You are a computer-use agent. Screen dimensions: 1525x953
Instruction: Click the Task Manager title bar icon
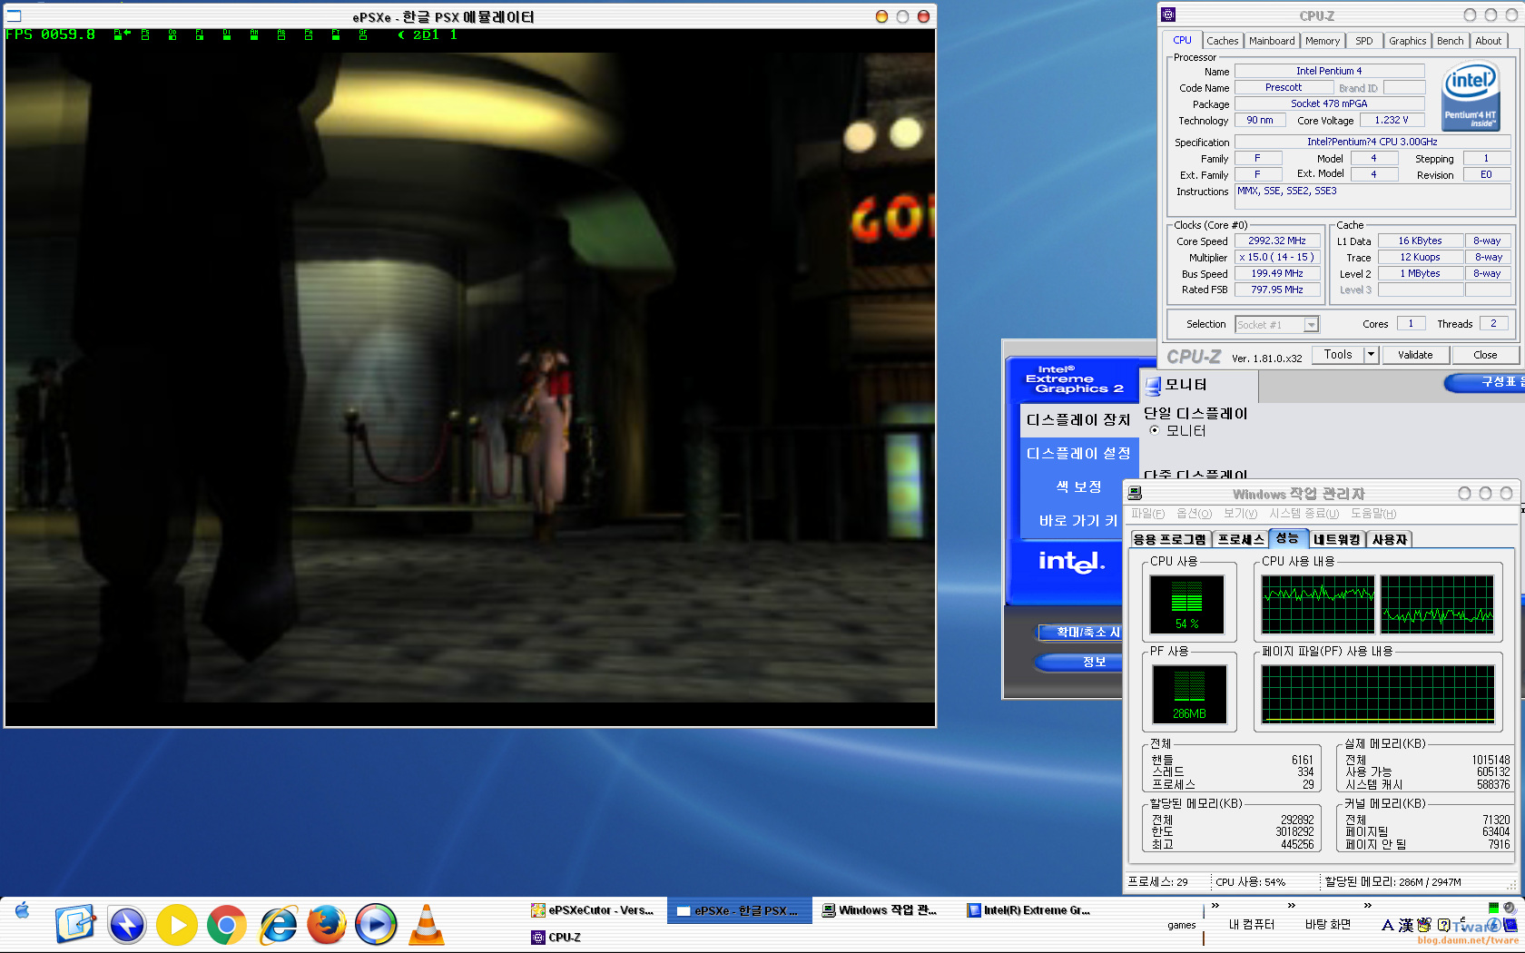pos(1135,493)
